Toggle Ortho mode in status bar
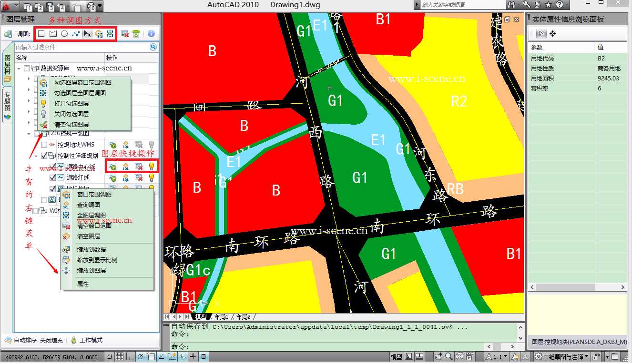The image size is (632, 363). click(130, 356)
